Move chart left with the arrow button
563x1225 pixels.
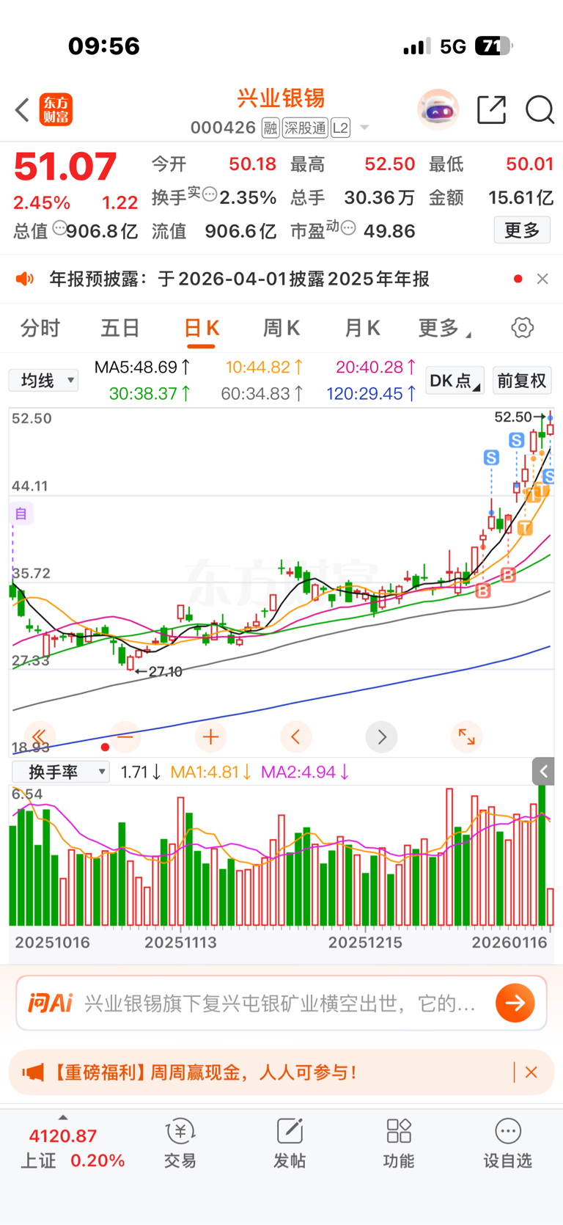click(x=296, y=736)
